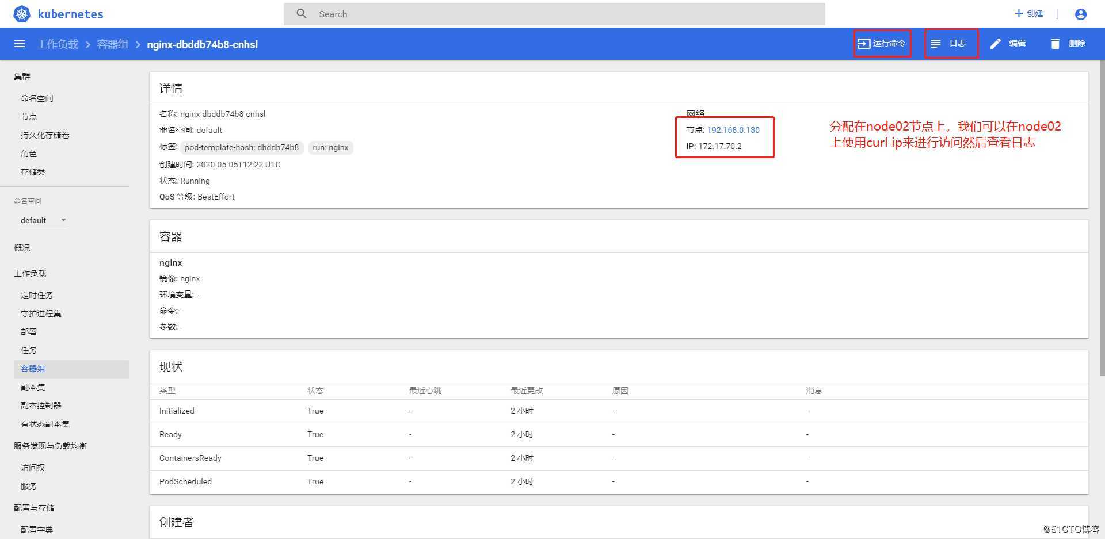Click the 状态: Running text
The width and height of the screenshot is (1105, 539).
(185, 181)
